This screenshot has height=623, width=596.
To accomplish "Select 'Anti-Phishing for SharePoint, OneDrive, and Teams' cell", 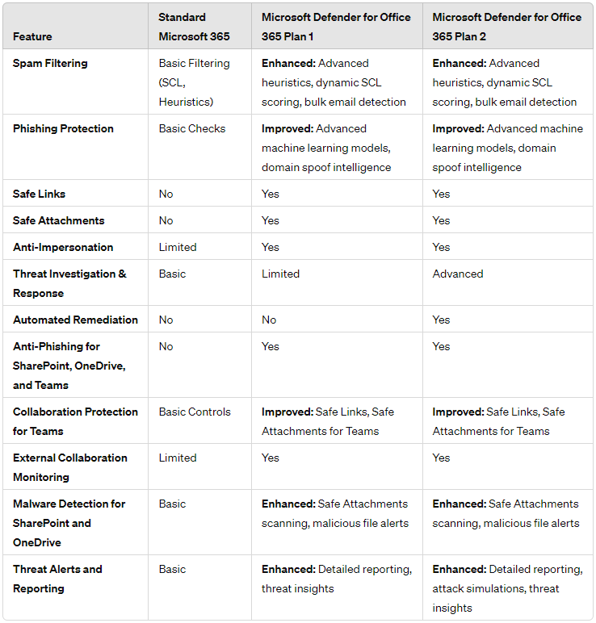I will click(69, 366).
